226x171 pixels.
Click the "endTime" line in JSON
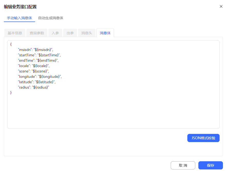38,60
